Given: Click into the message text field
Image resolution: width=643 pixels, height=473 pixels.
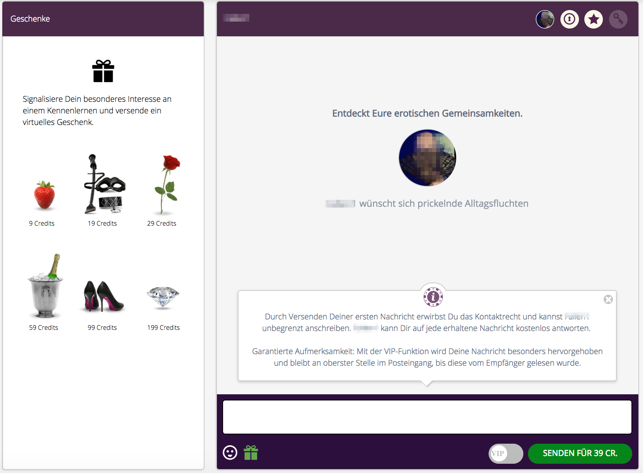Looking at the screenshot, I should pos(427,417).
